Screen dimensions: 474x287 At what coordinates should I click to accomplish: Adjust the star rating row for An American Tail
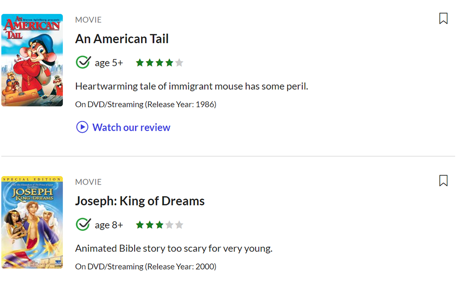[x=159, y=62]
